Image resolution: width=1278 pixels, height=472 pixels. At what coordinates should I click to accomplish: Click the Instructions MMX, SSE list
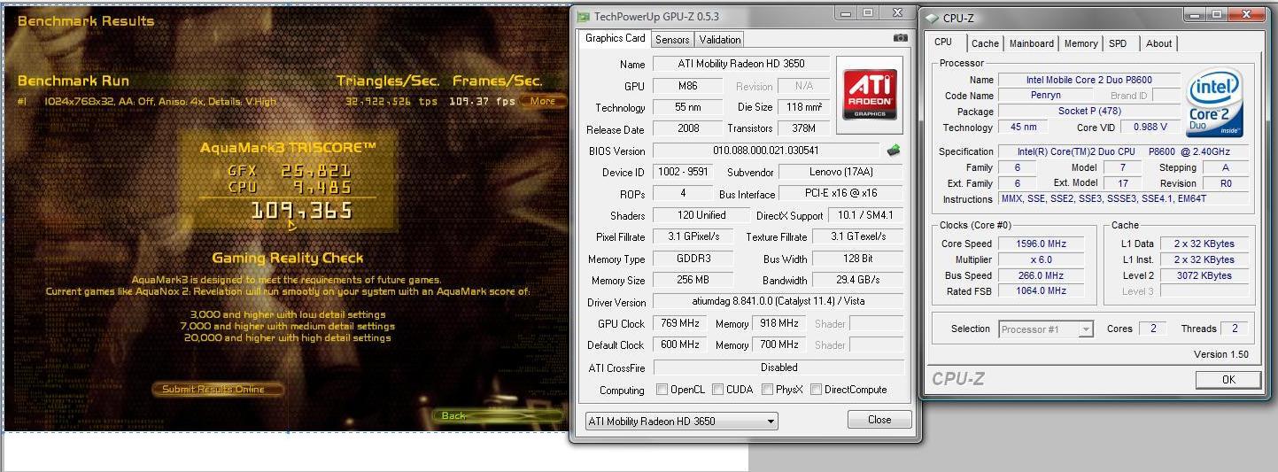1124,199
